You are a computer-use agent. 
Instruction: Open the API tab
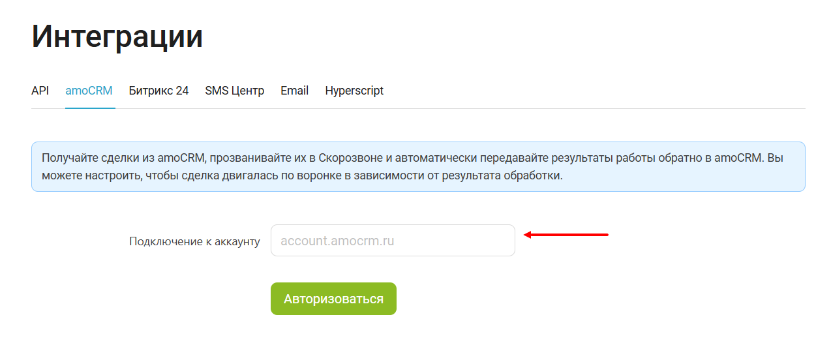[40, 91]
